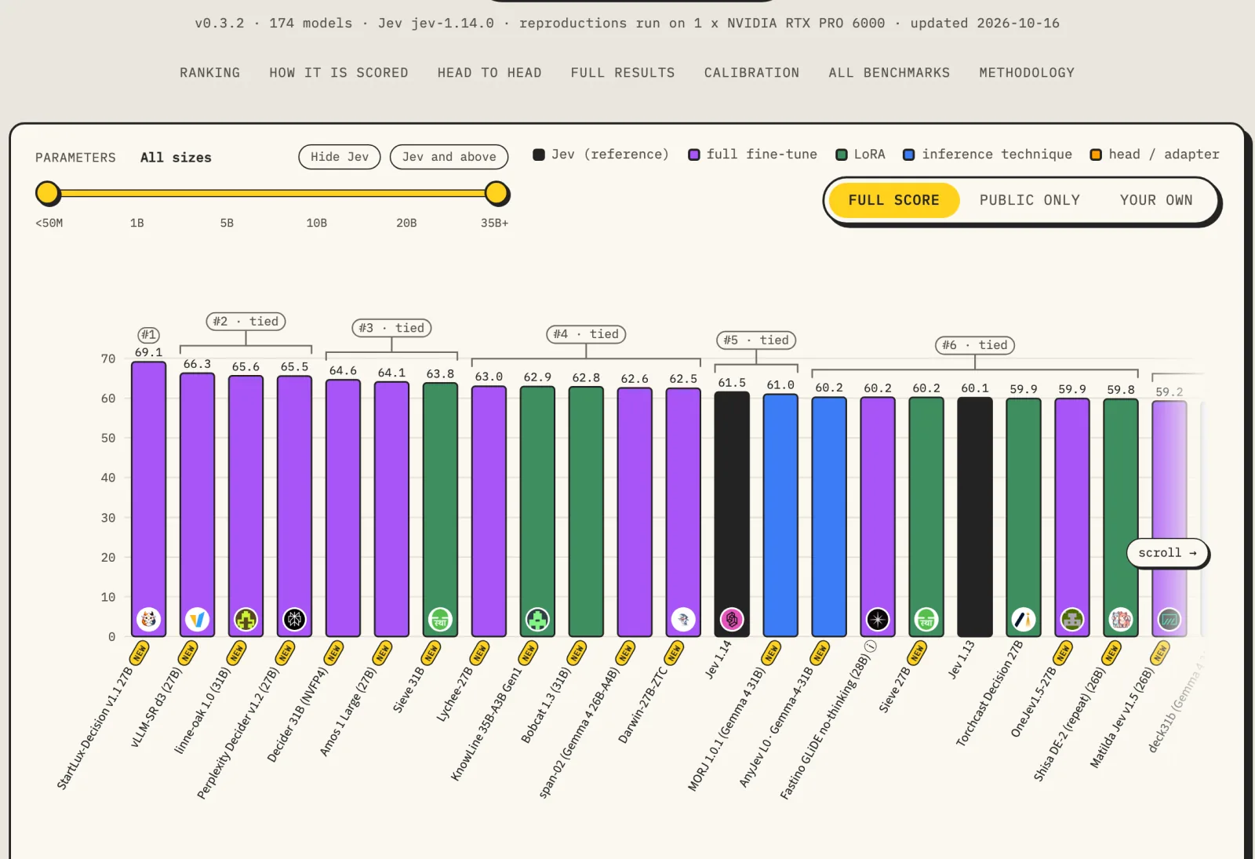
Task: Click the black Jev 1.13 bar
Action: 975,517
